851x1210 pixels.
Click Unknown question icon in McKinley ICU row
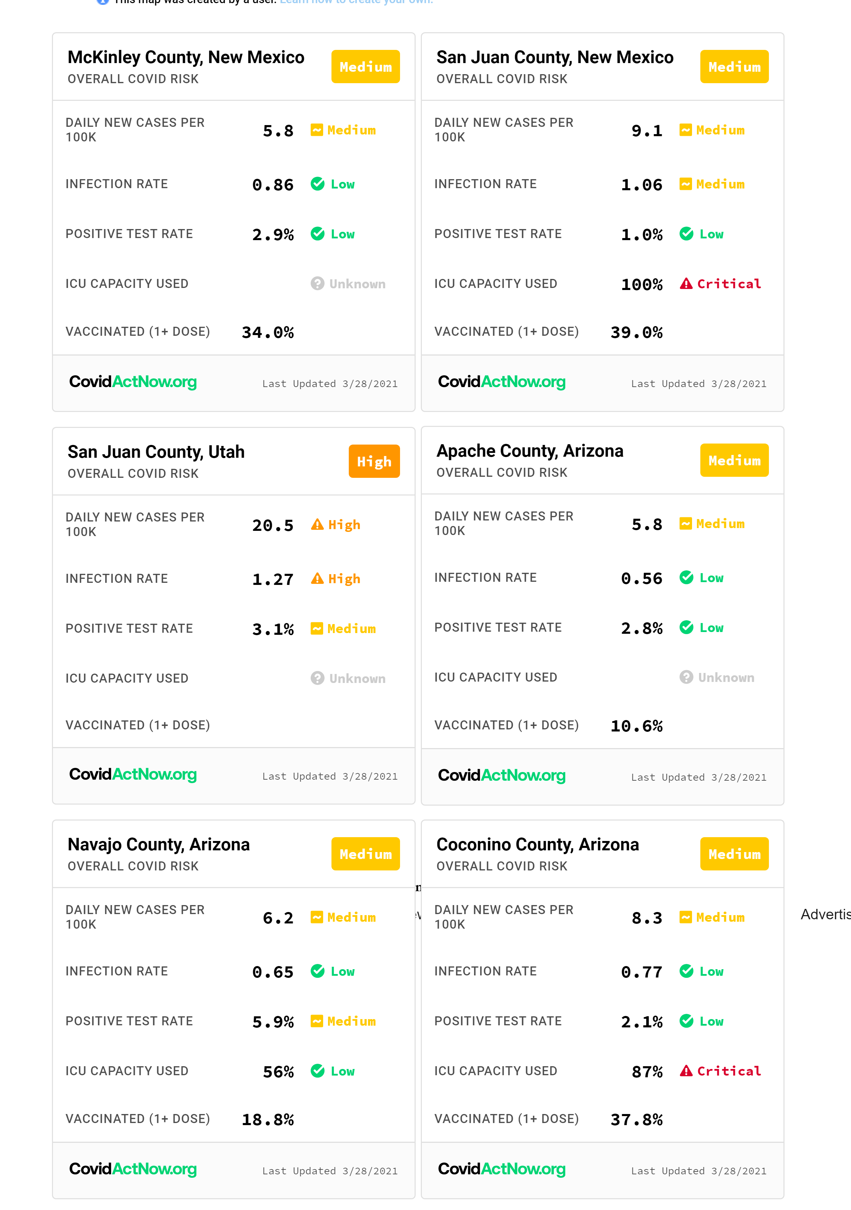pyautogui.click(x=317, y=284)
